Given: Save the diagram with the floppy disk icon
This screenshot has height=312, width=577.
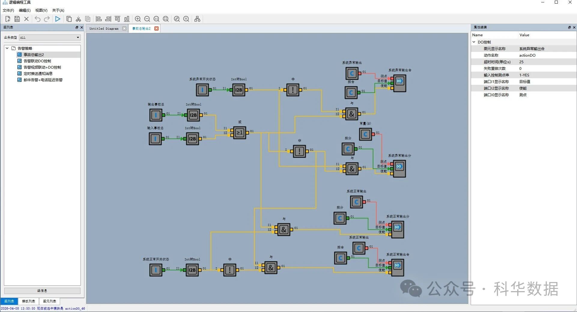Looking at the screenshot, I should pos(17,19).
